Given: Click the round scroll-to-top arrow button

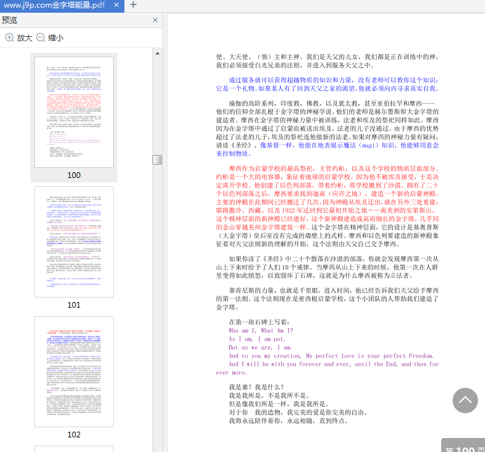Looking at the screenshot, I should click(465, 400).
